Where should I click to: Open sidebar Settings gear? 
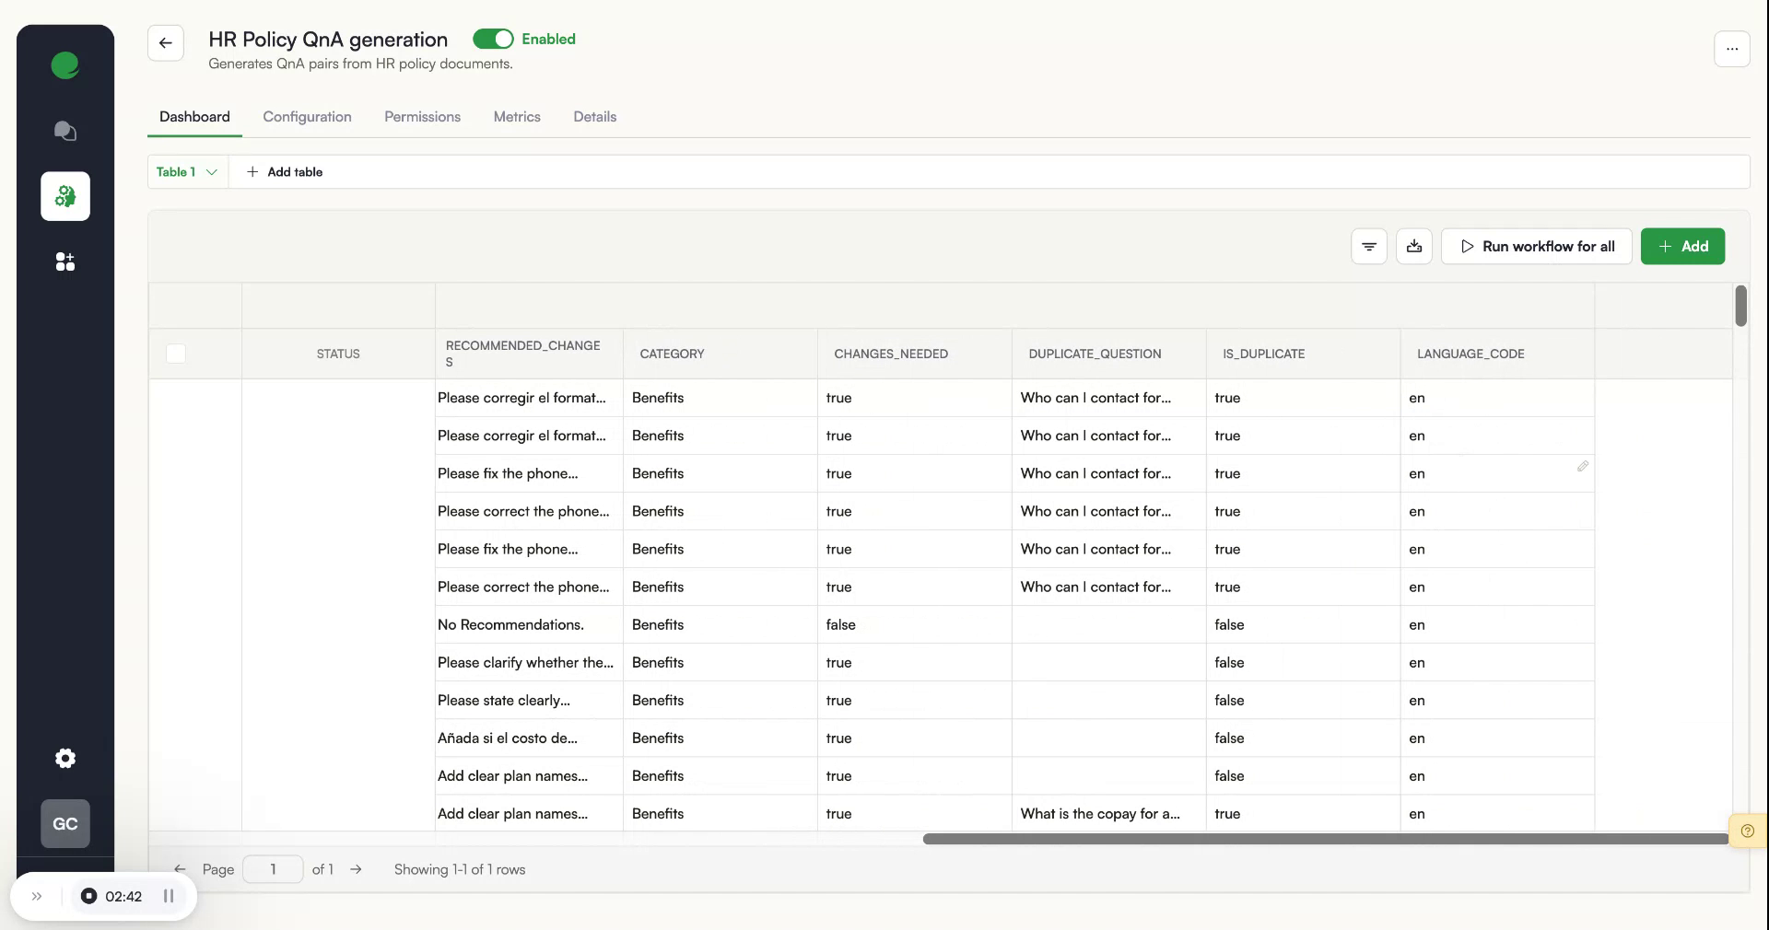pos(64,758)
